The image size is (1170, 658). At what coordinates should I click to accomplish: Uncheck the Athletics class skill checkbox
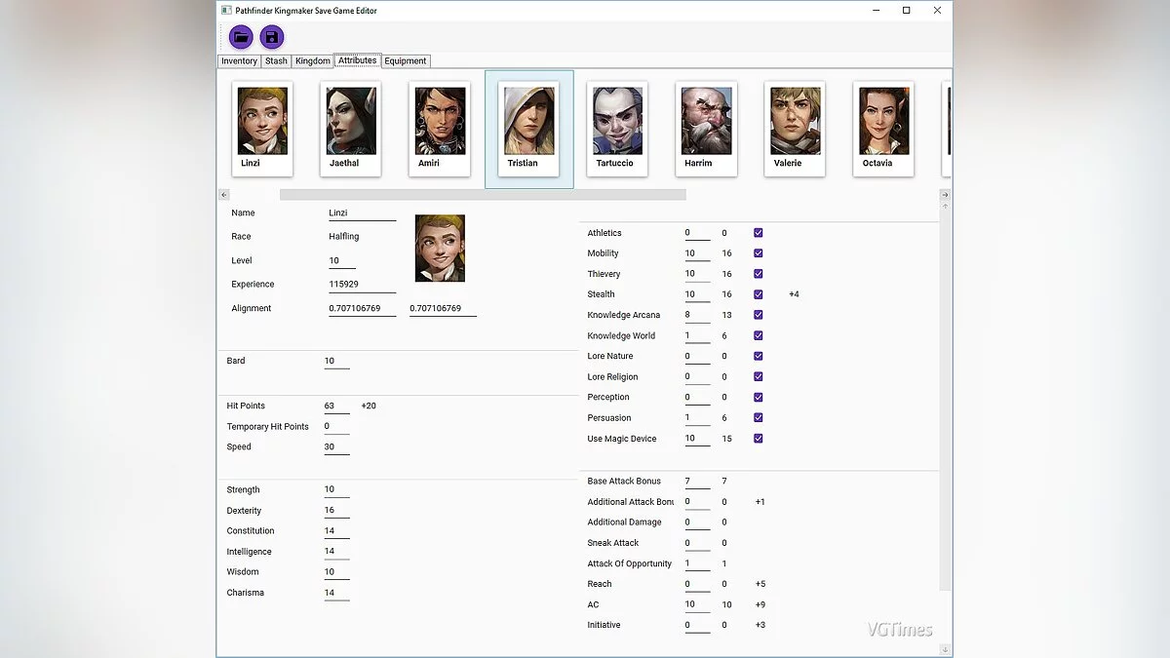point(758,233)
